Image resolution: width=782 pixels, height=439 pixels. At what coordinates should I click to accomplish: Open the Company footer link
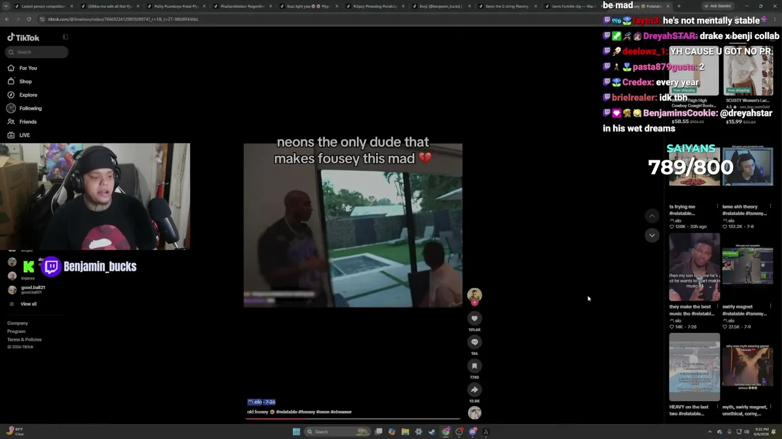(x=18, y=323)
